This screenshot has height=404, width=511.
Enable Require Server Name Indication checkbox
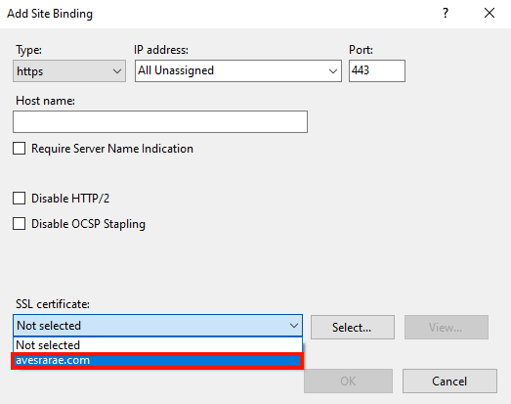(19, 149)
